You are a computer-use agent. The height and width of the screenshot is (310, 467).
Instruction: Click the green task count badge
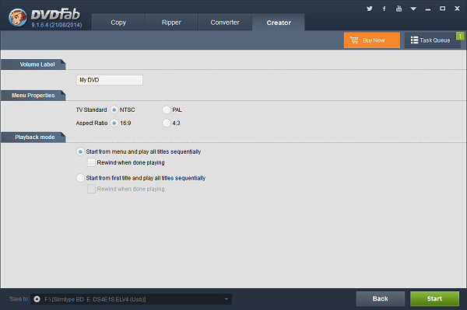tap(460, 36)
